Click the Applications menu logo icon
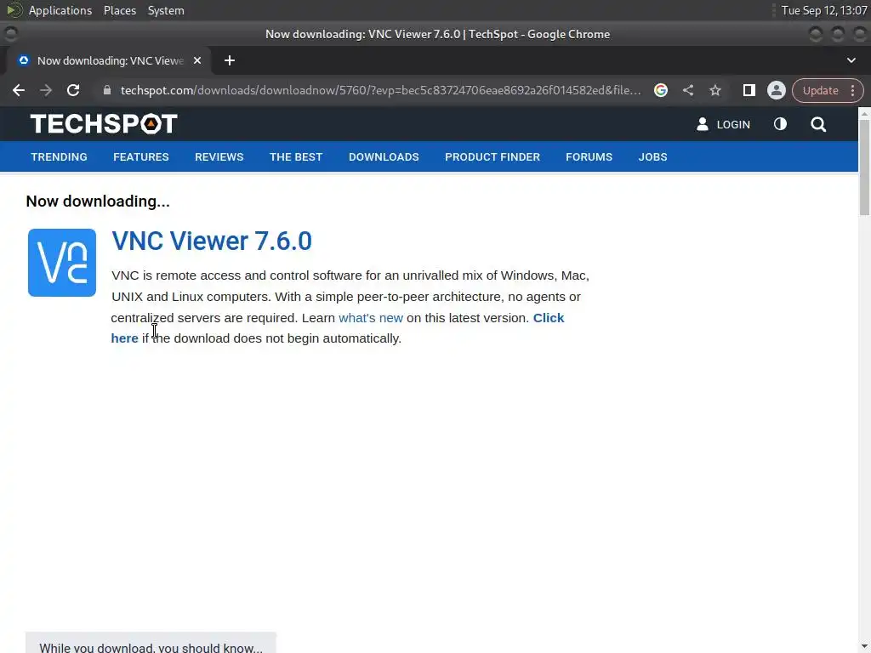Image resolution: width=871 pixels, height=653 pixels. coord(14,10)
